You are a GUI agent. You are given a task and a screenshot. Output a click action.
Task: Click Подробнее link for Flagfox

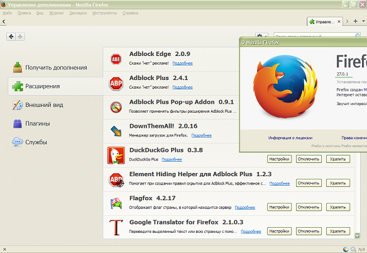[x=245, y=208]
